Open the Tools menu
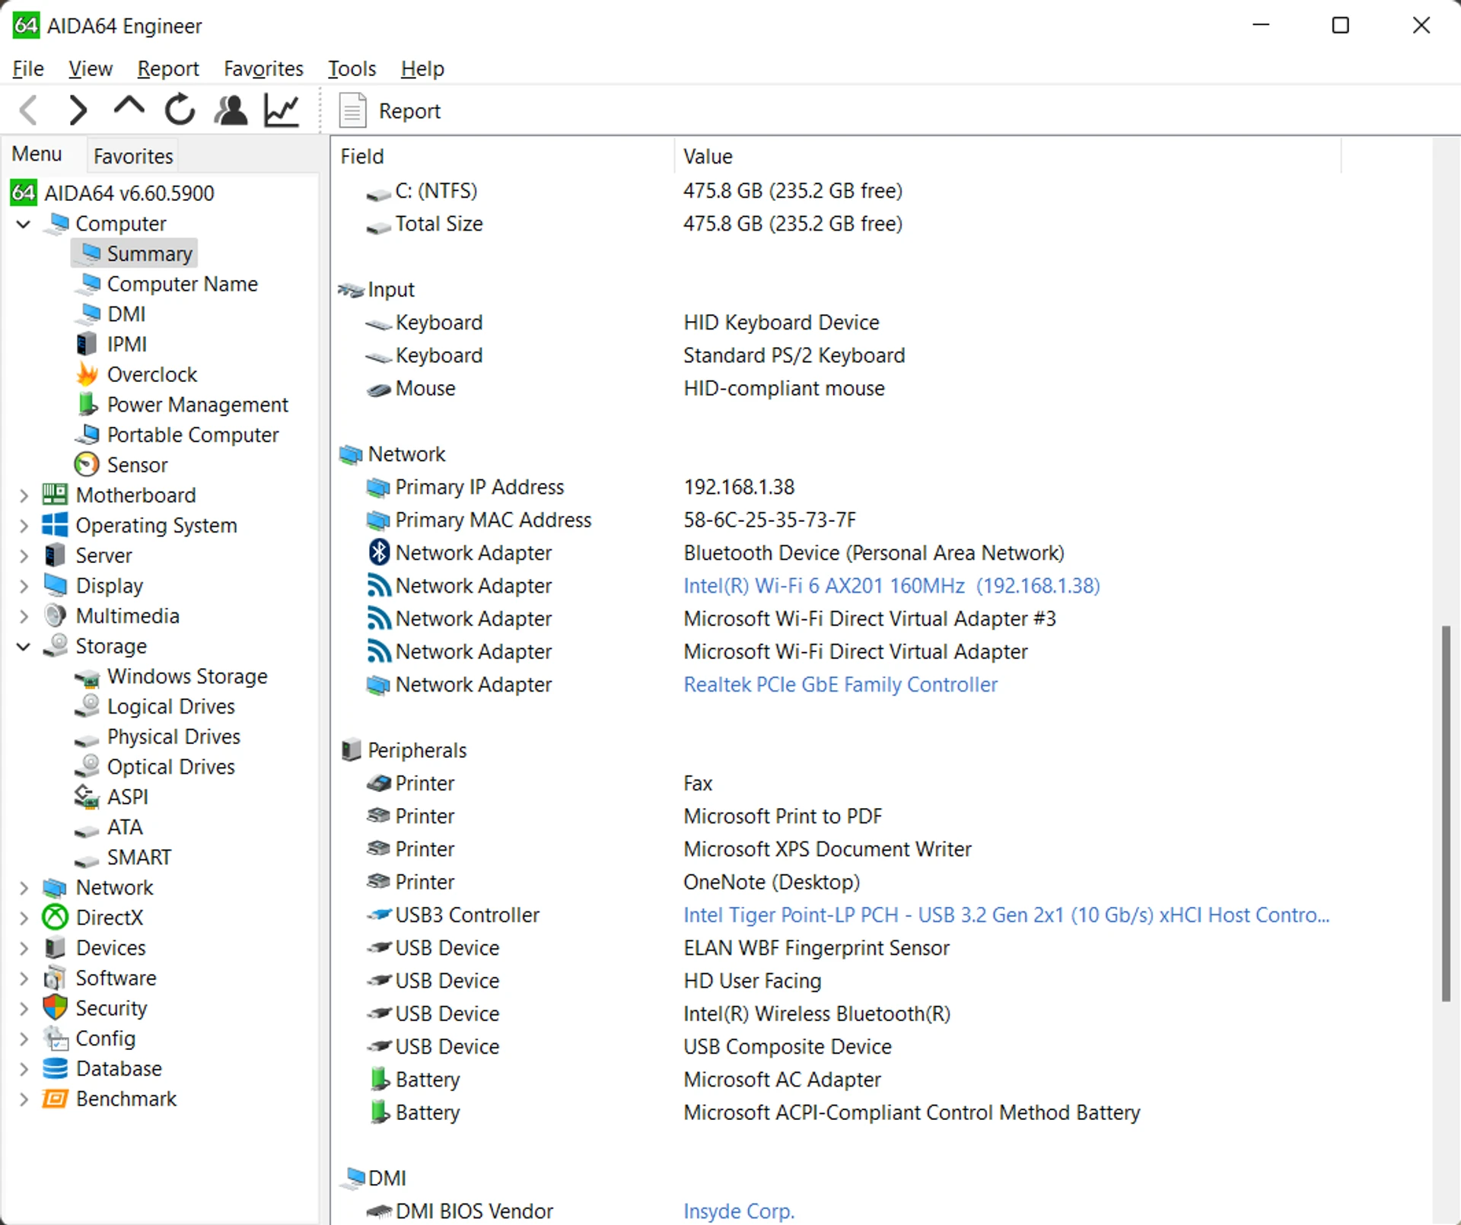Screen dimensions: 1461x1225 [x=352, y=68]
